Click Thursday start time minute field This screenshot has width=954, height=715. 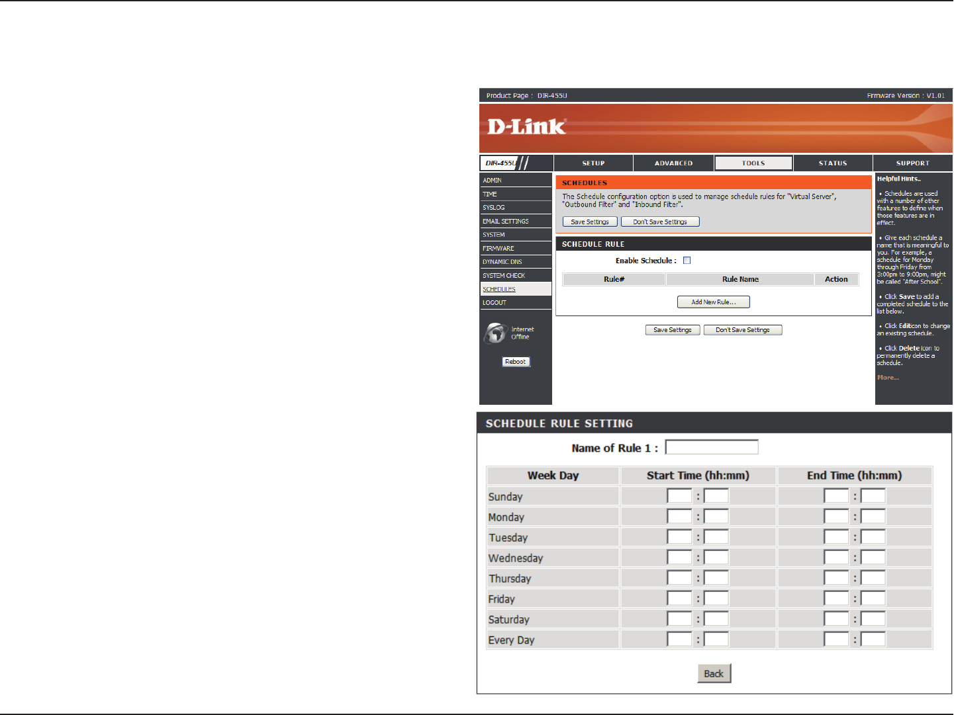point(716,578)
